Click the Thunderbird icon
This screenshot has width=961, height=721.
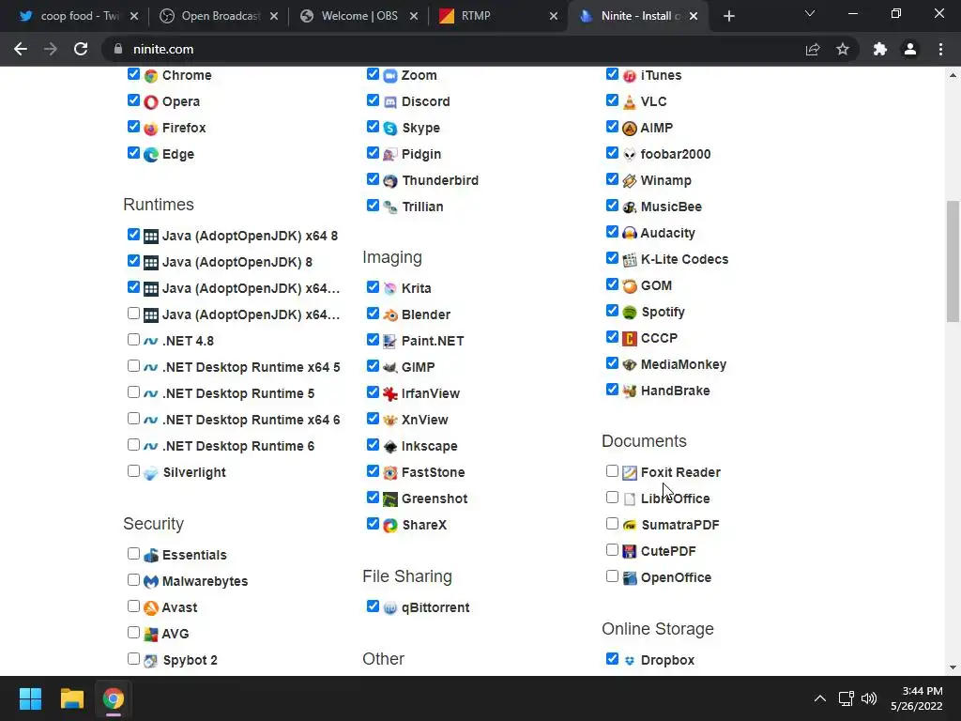pos(390,181)
